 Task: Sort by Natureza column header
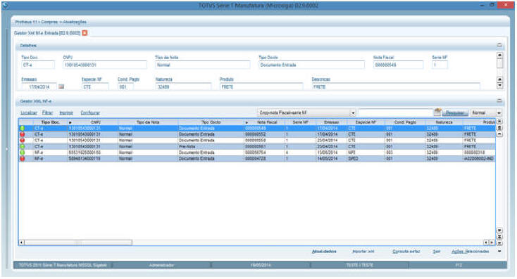[x=444, y=122]
